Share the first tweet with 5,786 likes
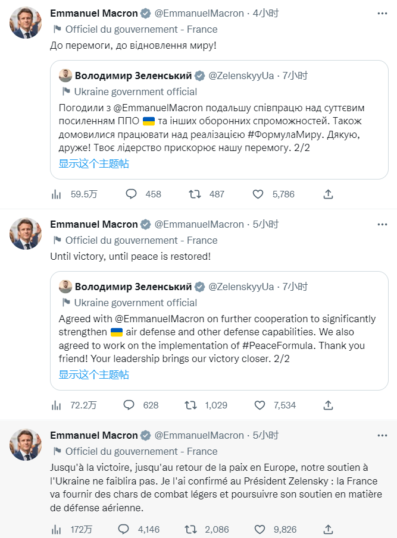The height and width of the screenshot is (538, 397). (x=328, y=194)
